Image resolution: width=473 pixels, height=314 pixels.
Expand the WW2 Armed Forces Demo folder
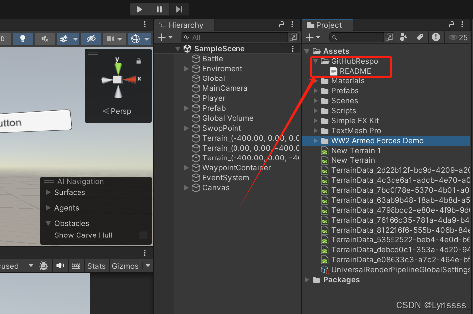tap(315, 141)
